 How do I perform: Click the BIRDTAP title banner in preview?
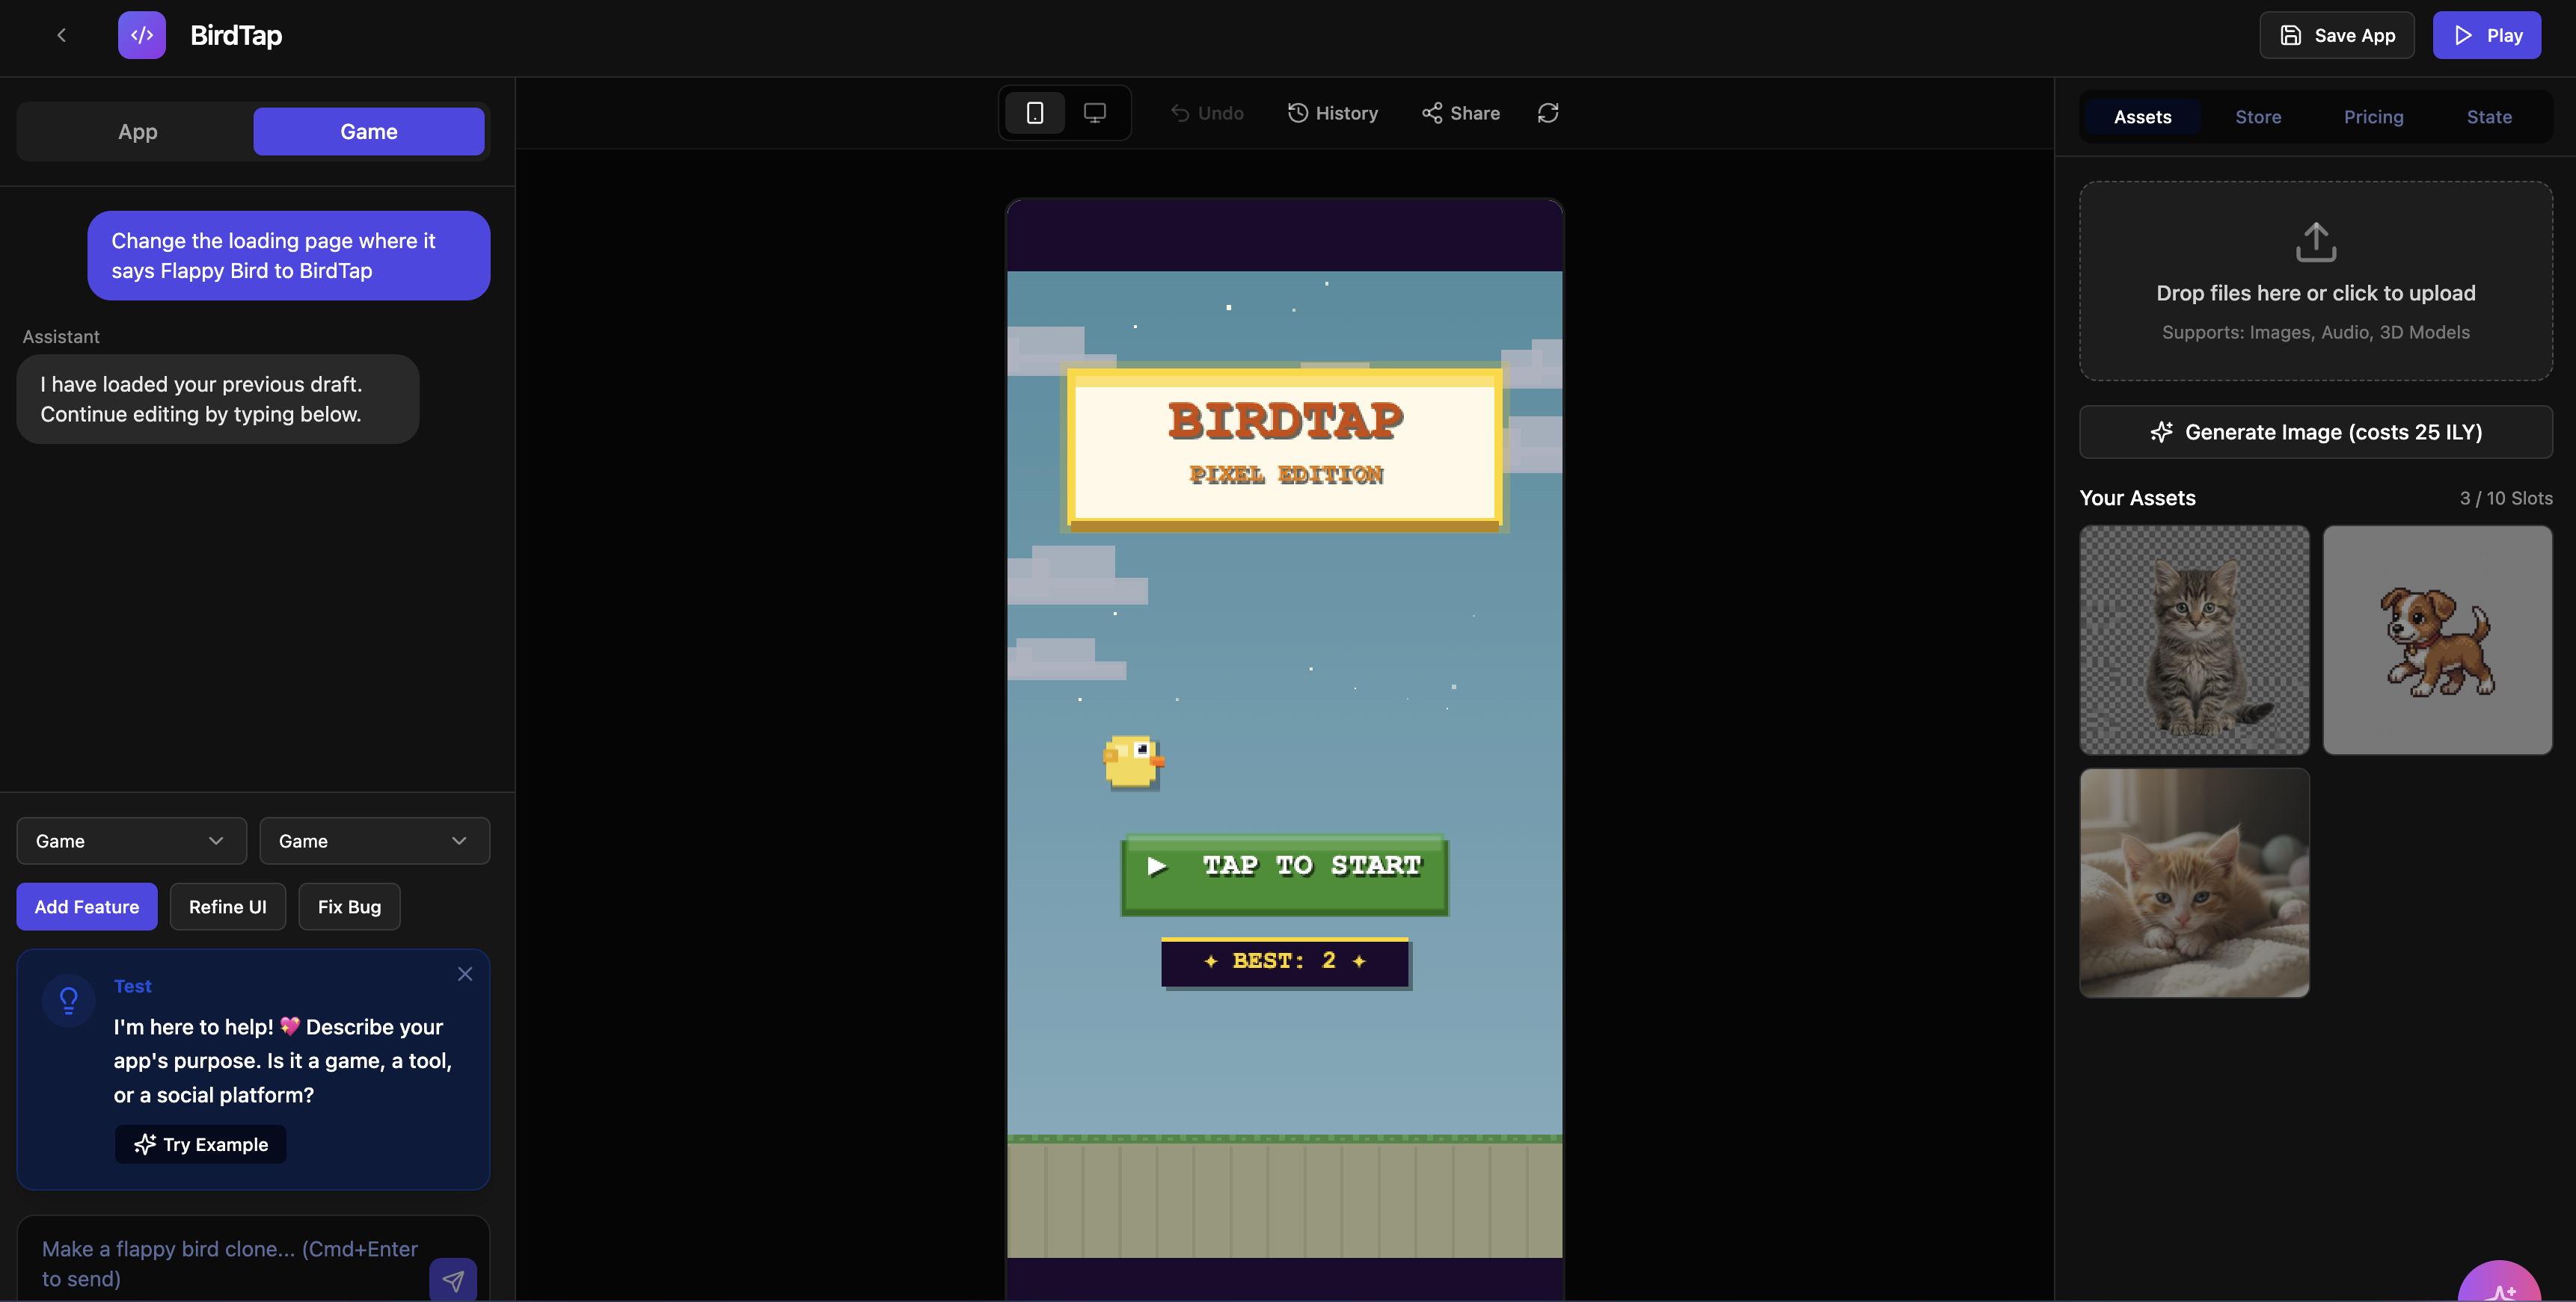click(x=1285, y=448)
